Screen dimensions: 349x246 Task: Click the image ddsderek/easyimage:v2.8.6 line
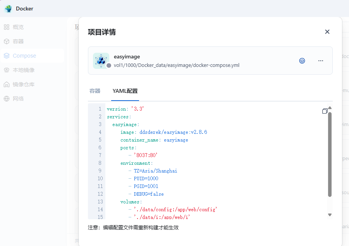click(163, 132)
